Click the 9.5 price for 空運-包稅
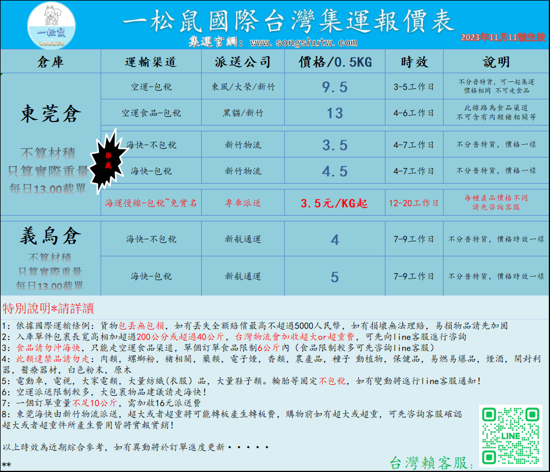 click(334, 87)
